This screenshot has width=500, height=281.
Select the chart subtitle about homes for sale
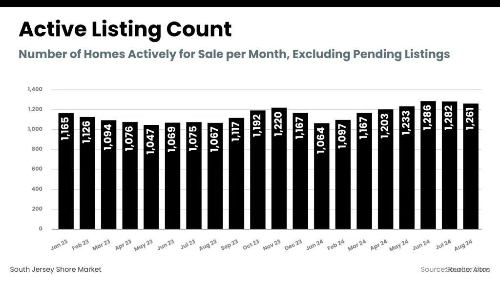(234, 54)
